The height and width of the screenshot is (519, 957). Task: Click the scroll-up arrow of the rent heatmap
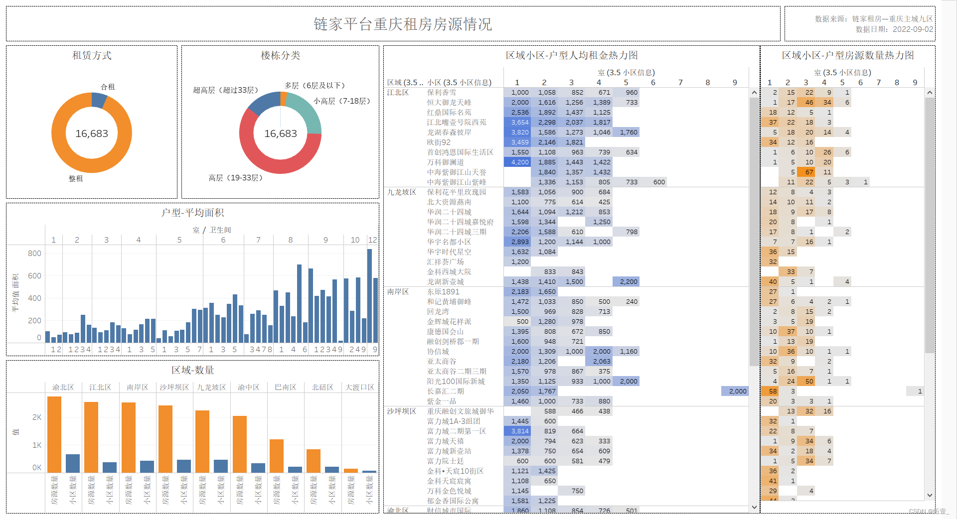click(x=754, y=93)
